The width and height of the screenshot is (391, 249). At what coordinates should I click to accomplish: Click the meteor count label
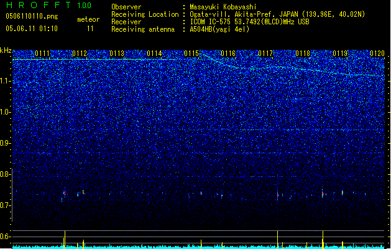(x=88, y=19)
